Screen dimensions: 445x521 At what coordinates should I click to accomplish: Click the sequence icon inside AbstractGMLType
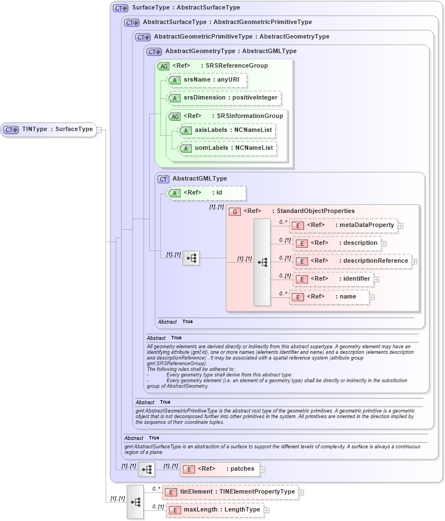click(x=191, y=258)
